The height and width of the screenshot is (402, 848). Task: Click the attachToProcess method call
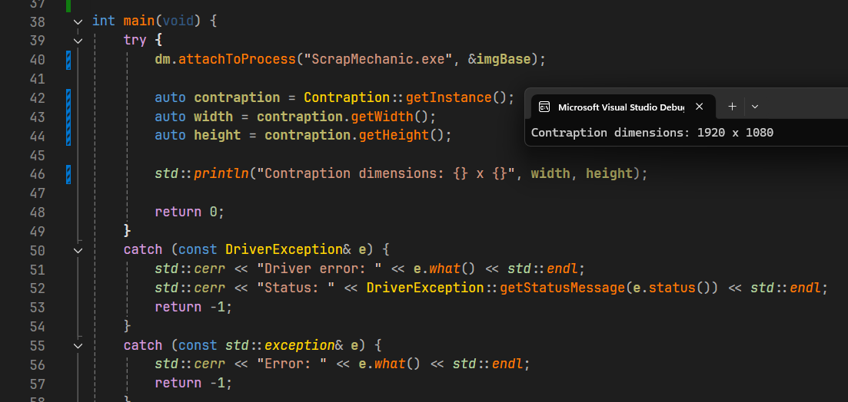click(x=237, y=59)
